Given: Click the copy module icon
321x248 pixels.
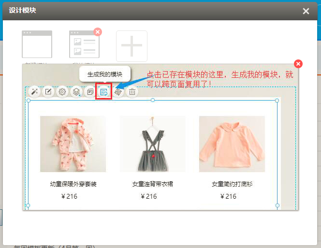Looking at the screenshot, I should 90,91.
